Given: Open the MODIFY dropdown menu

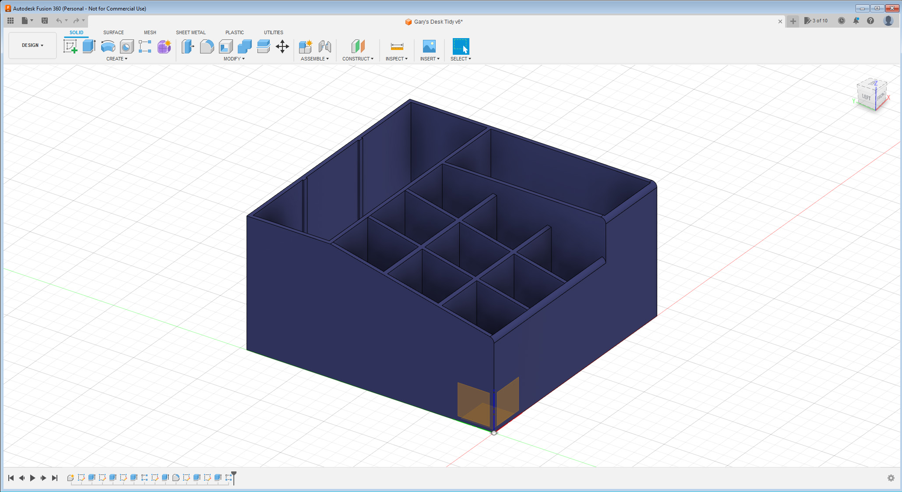Looking at the screenshot, I should coord(233,59).
